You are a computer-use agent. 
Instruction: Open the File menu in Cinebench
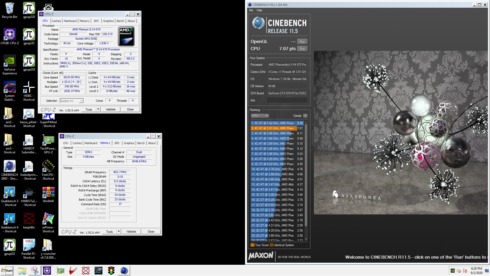[251, 10]
